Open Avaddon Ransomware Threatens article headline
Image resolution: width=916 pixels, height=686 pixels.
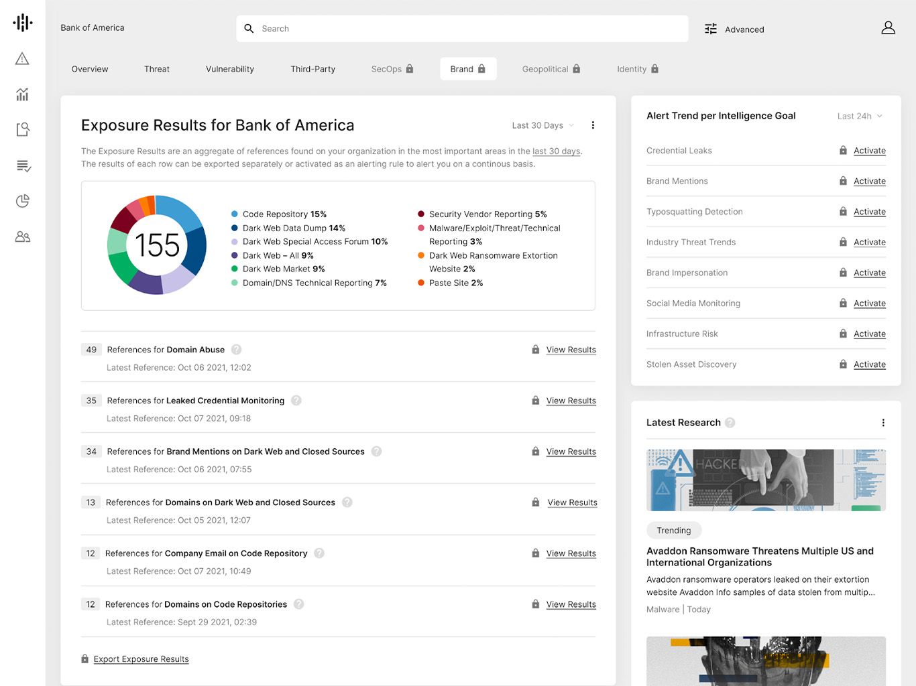(760, 557)
